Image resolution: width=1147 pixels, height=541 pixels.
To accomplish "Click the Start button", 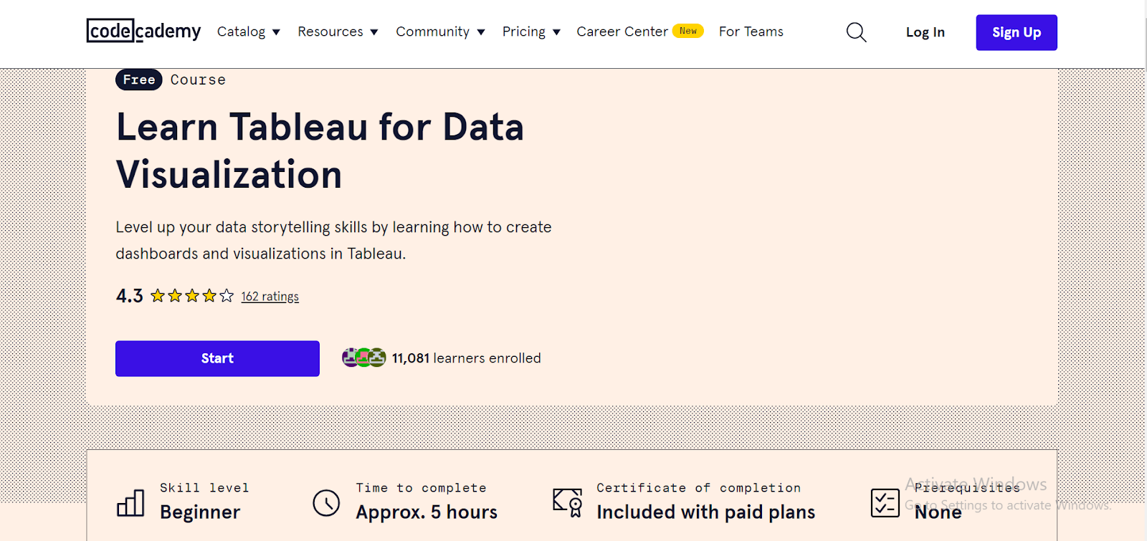I will (216, 358).
